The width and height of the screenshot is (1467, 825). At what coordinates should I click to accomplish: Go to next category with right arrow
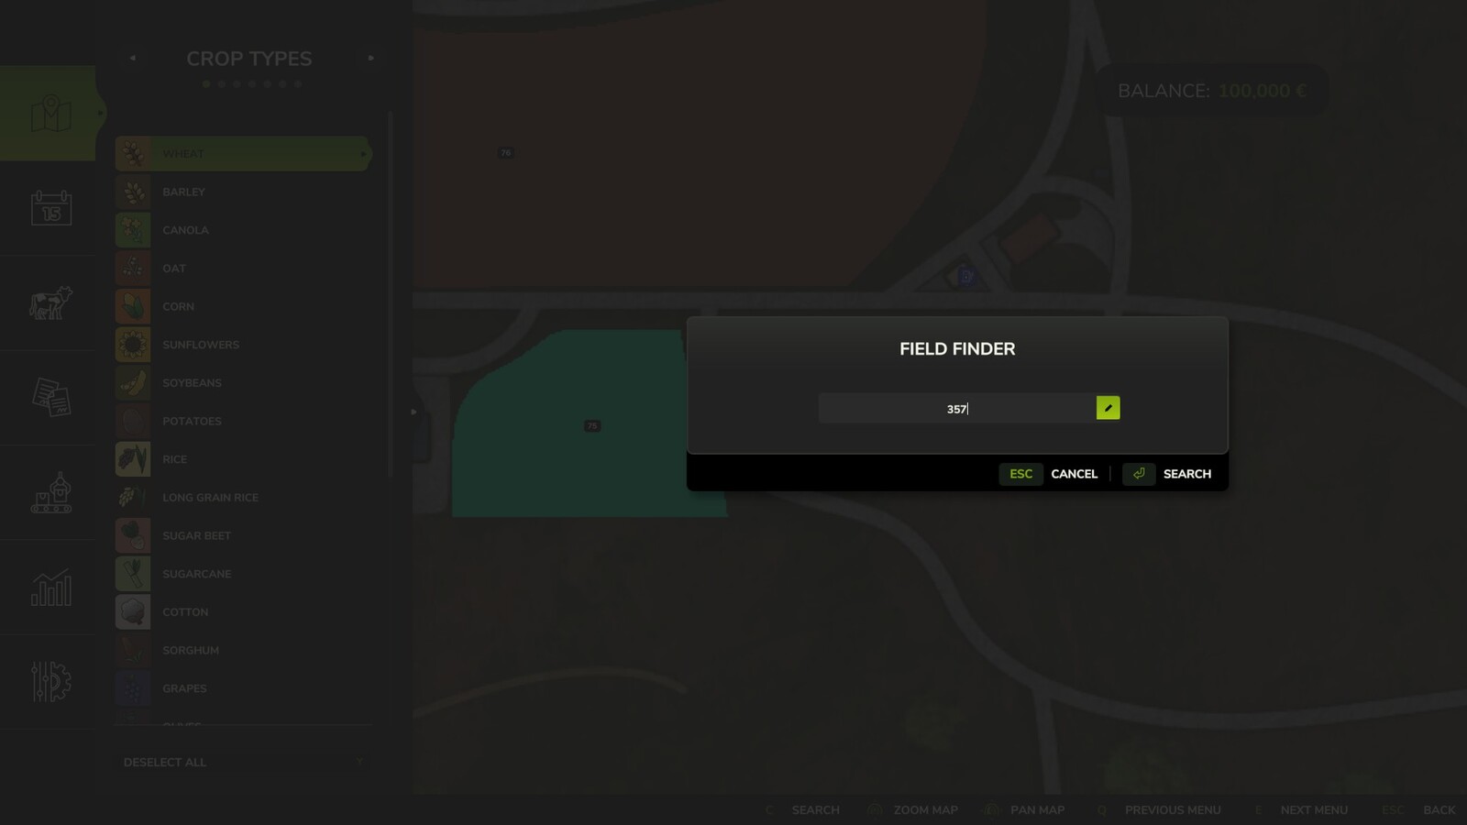pos(371,58)
